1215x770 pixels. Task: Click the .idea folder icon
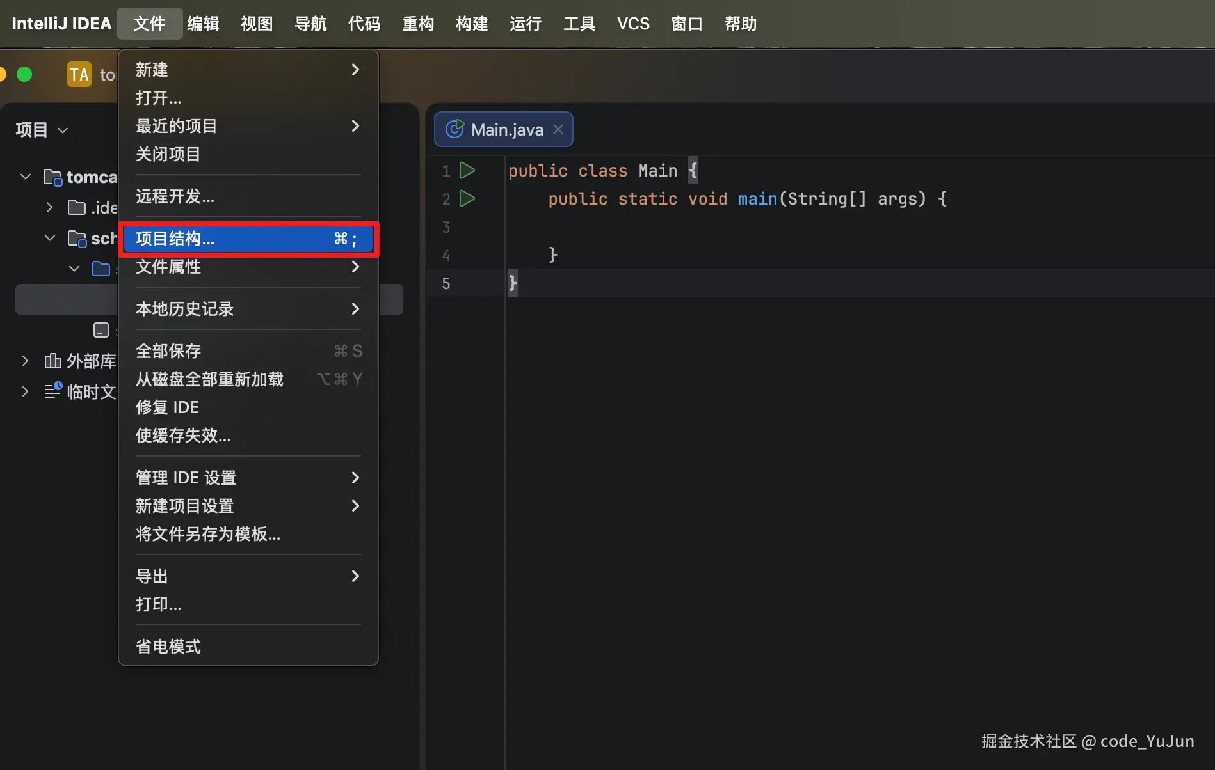[77, 207]
